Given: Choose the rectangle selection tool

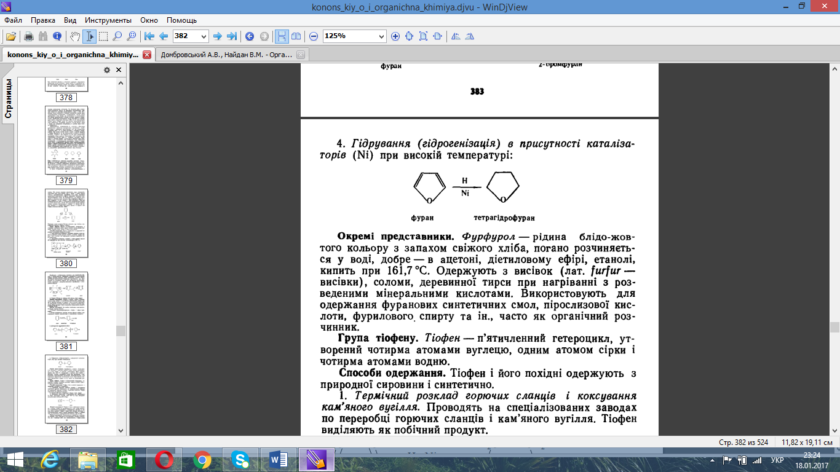Looking at the screenshot, I should point(104,36).
